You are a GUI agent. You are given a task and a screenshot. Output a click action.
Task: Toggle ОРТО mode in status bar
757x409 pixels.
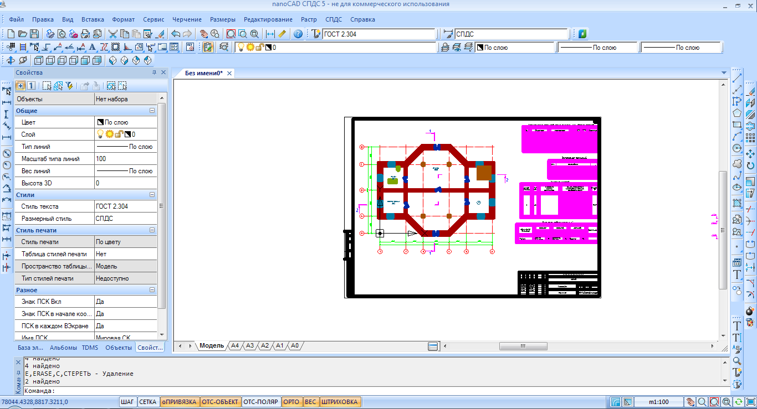[x=291, y=402]
